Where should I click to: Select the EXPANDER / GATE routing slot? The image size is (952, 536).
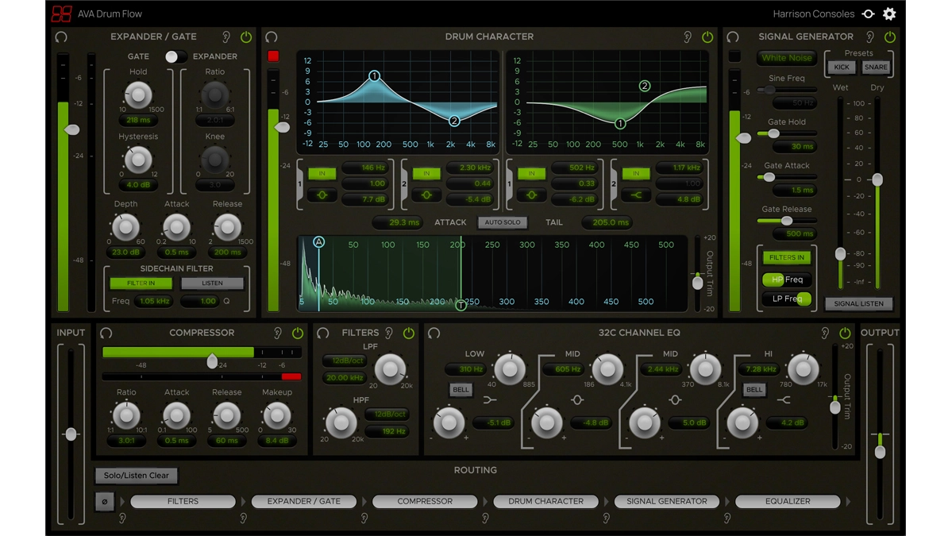[303, 501]
